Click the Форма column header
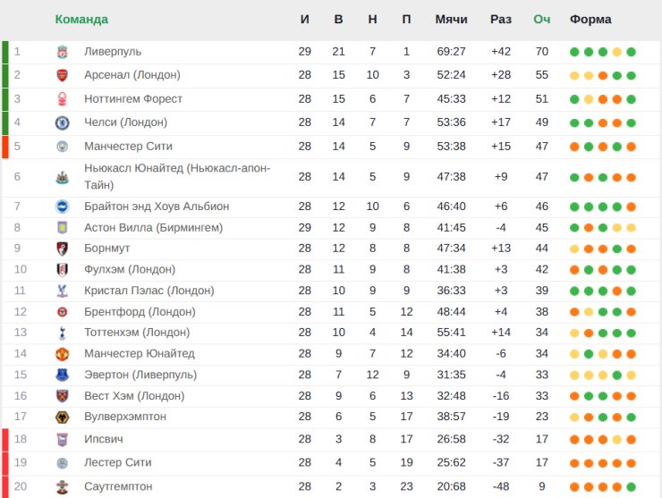Screen dimensions: 662x498 (590, 20)
